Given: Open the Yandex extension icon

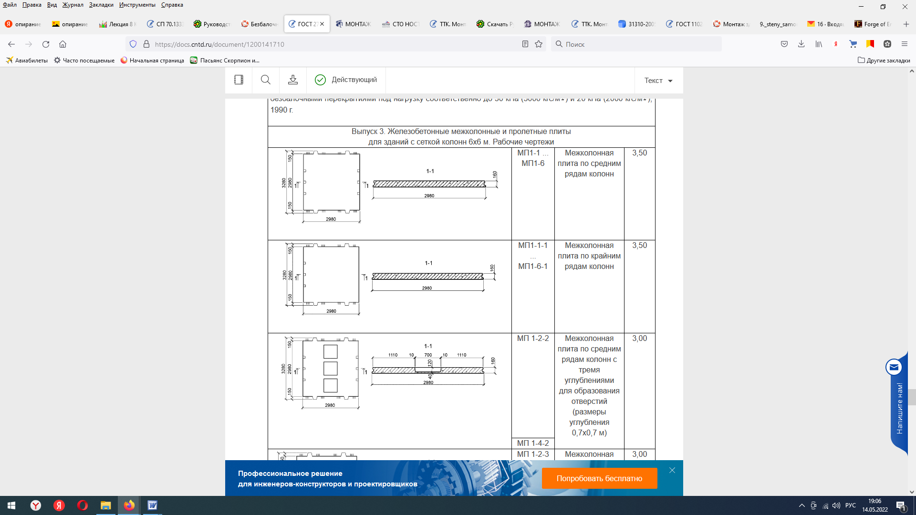Looking at the screenshot, I should (x=836, y=44).
